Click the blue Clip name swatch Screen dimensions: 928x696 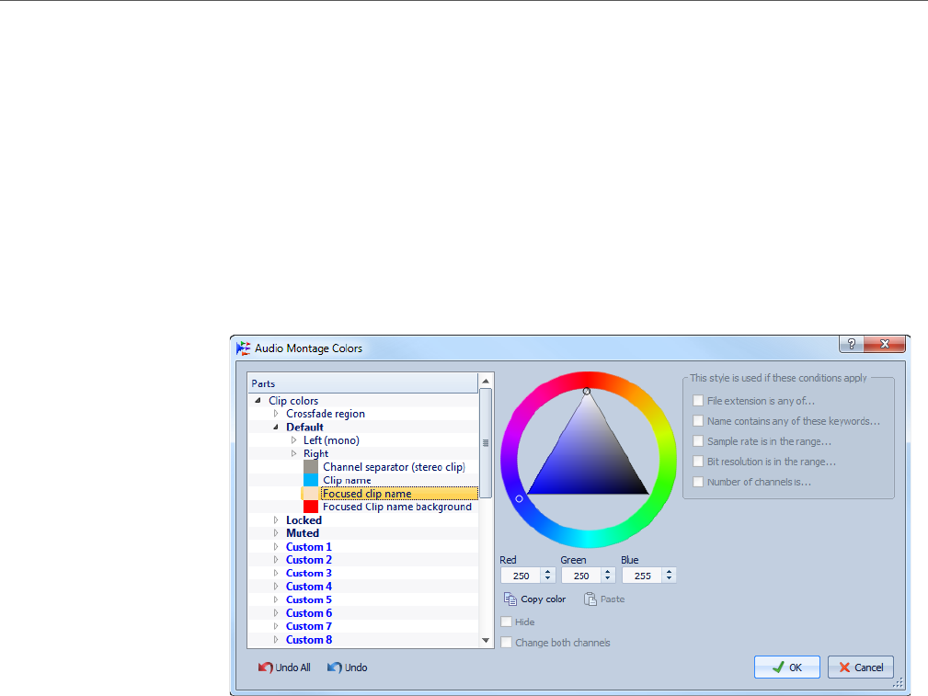coord(311,480)
